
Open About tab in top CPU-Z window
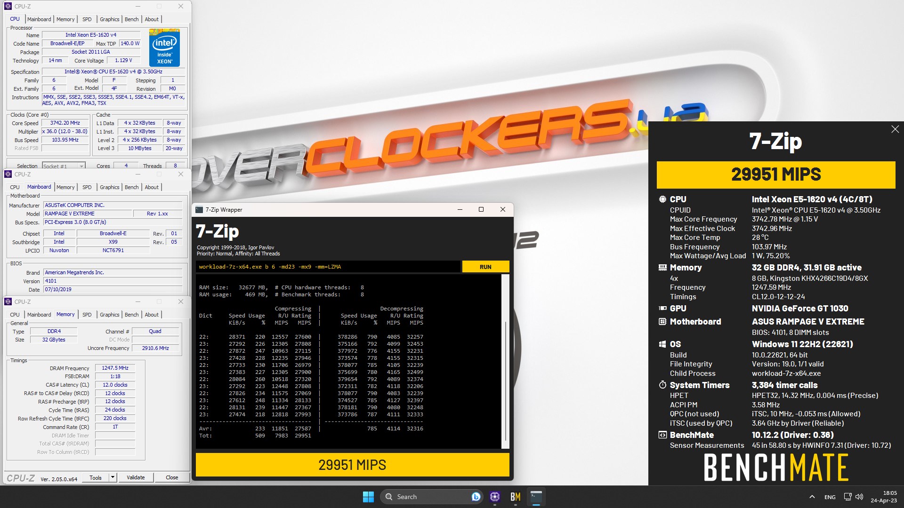click(152, 19)
